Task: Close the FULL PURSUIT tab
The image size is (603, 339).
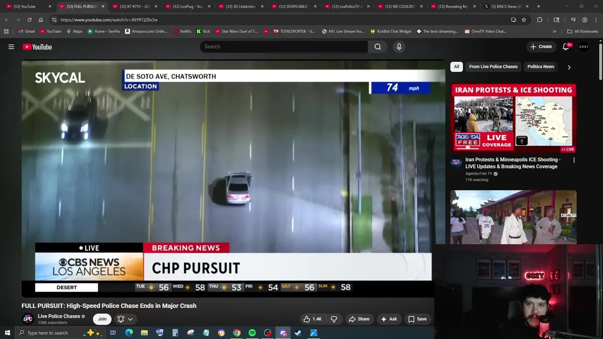Action: (x=103, y=6)
